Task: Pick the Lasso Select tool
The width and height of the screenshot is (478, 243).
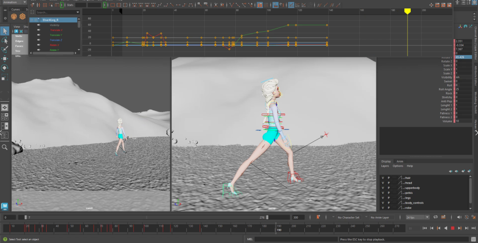Action: [x=5, y=40]
